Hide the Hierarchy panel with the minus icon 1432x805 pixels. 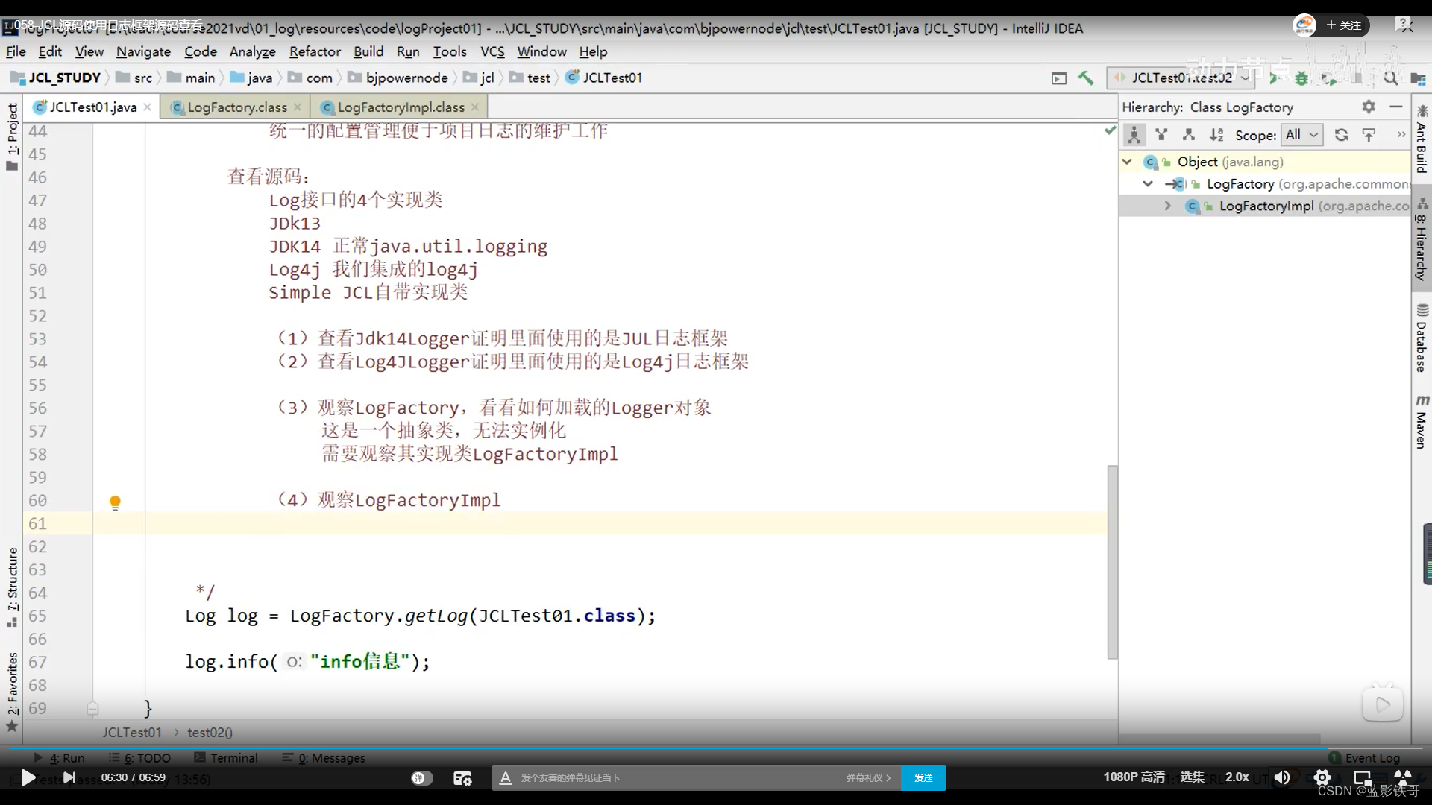(x=1395, y=107)
